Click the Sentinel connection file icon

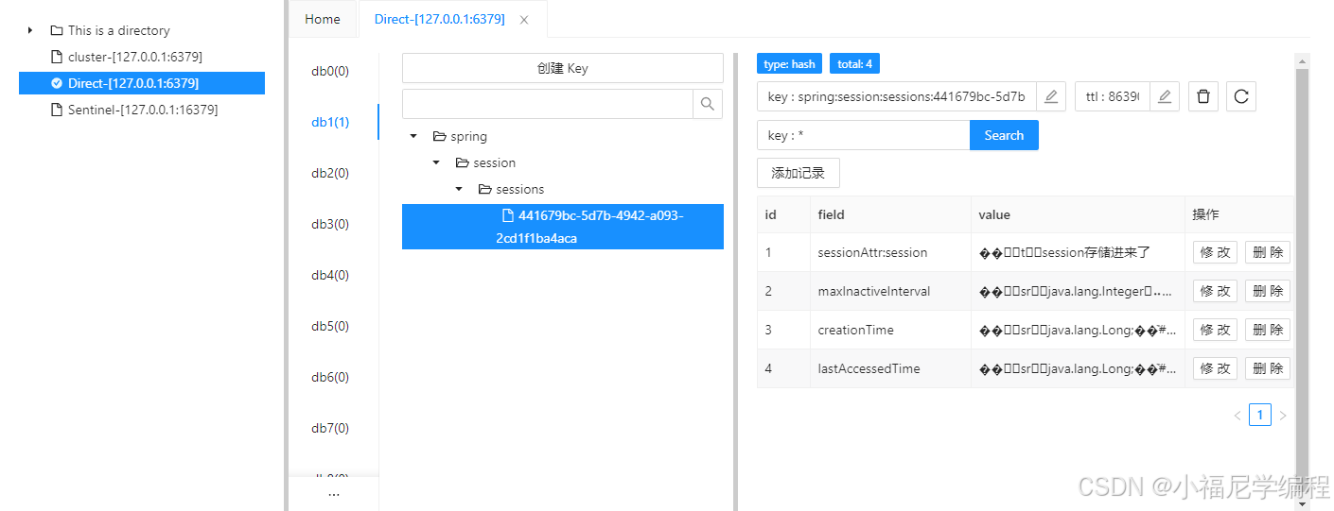57,110
